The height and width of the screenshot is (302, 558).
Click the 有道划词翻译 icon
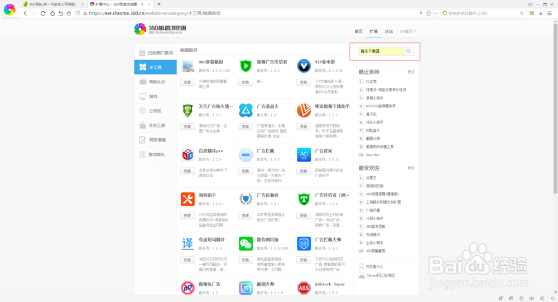pyautogui.click(x=187, y=243)
